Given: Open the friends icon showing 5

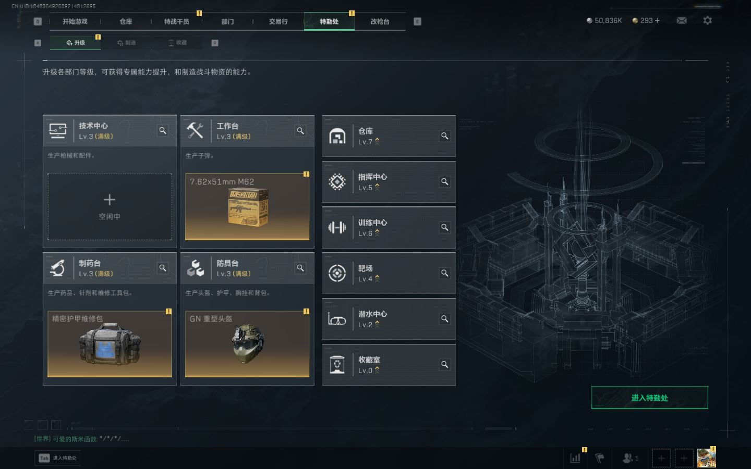Looking at the screenshot, I should pyautogui.click(x=631, y=458).
